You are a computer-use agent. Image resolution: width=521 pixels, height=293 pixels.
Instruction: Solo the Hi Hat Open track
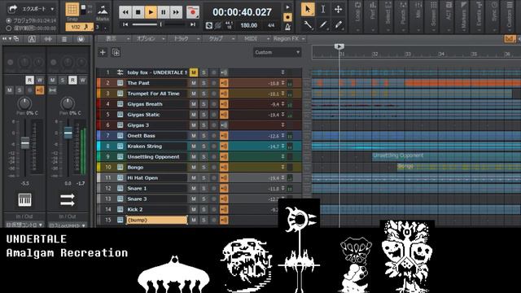click(204, 177)
